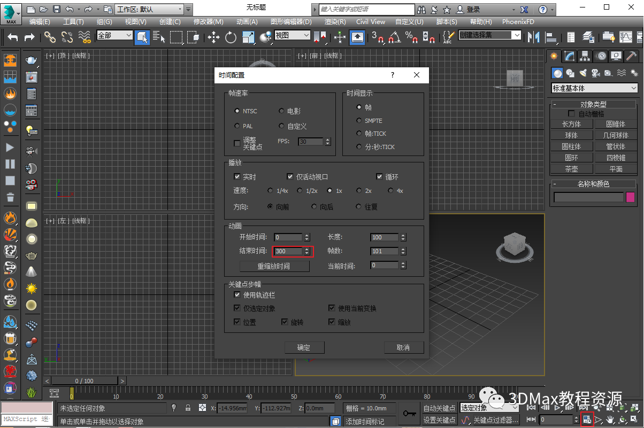644x428 pixels.
Task: Open the 工作区 workspace dropdown
Action: tap(150, 9)
